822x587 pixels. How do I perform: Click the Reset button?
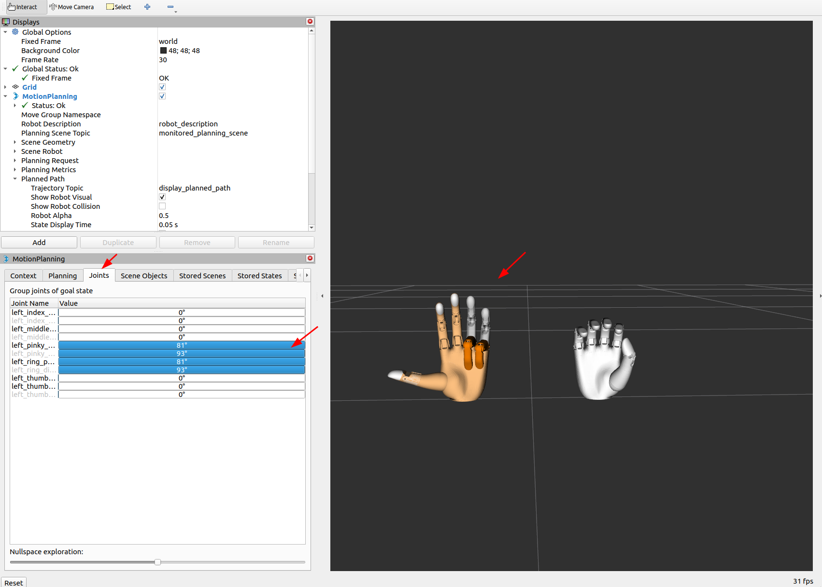14,583
